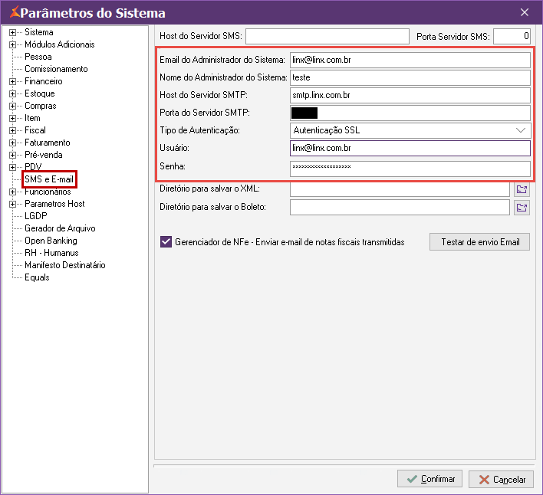Select Equals in the tree

click(37, 277)
